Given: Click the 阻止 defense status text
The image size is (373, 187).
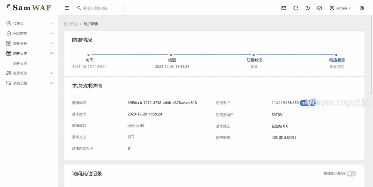Looking at the screenshot, I should click(255, 67).
